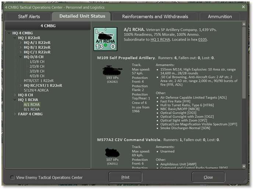
Task: Open the hex 0105 location link
Action: [x=203, y=39]
